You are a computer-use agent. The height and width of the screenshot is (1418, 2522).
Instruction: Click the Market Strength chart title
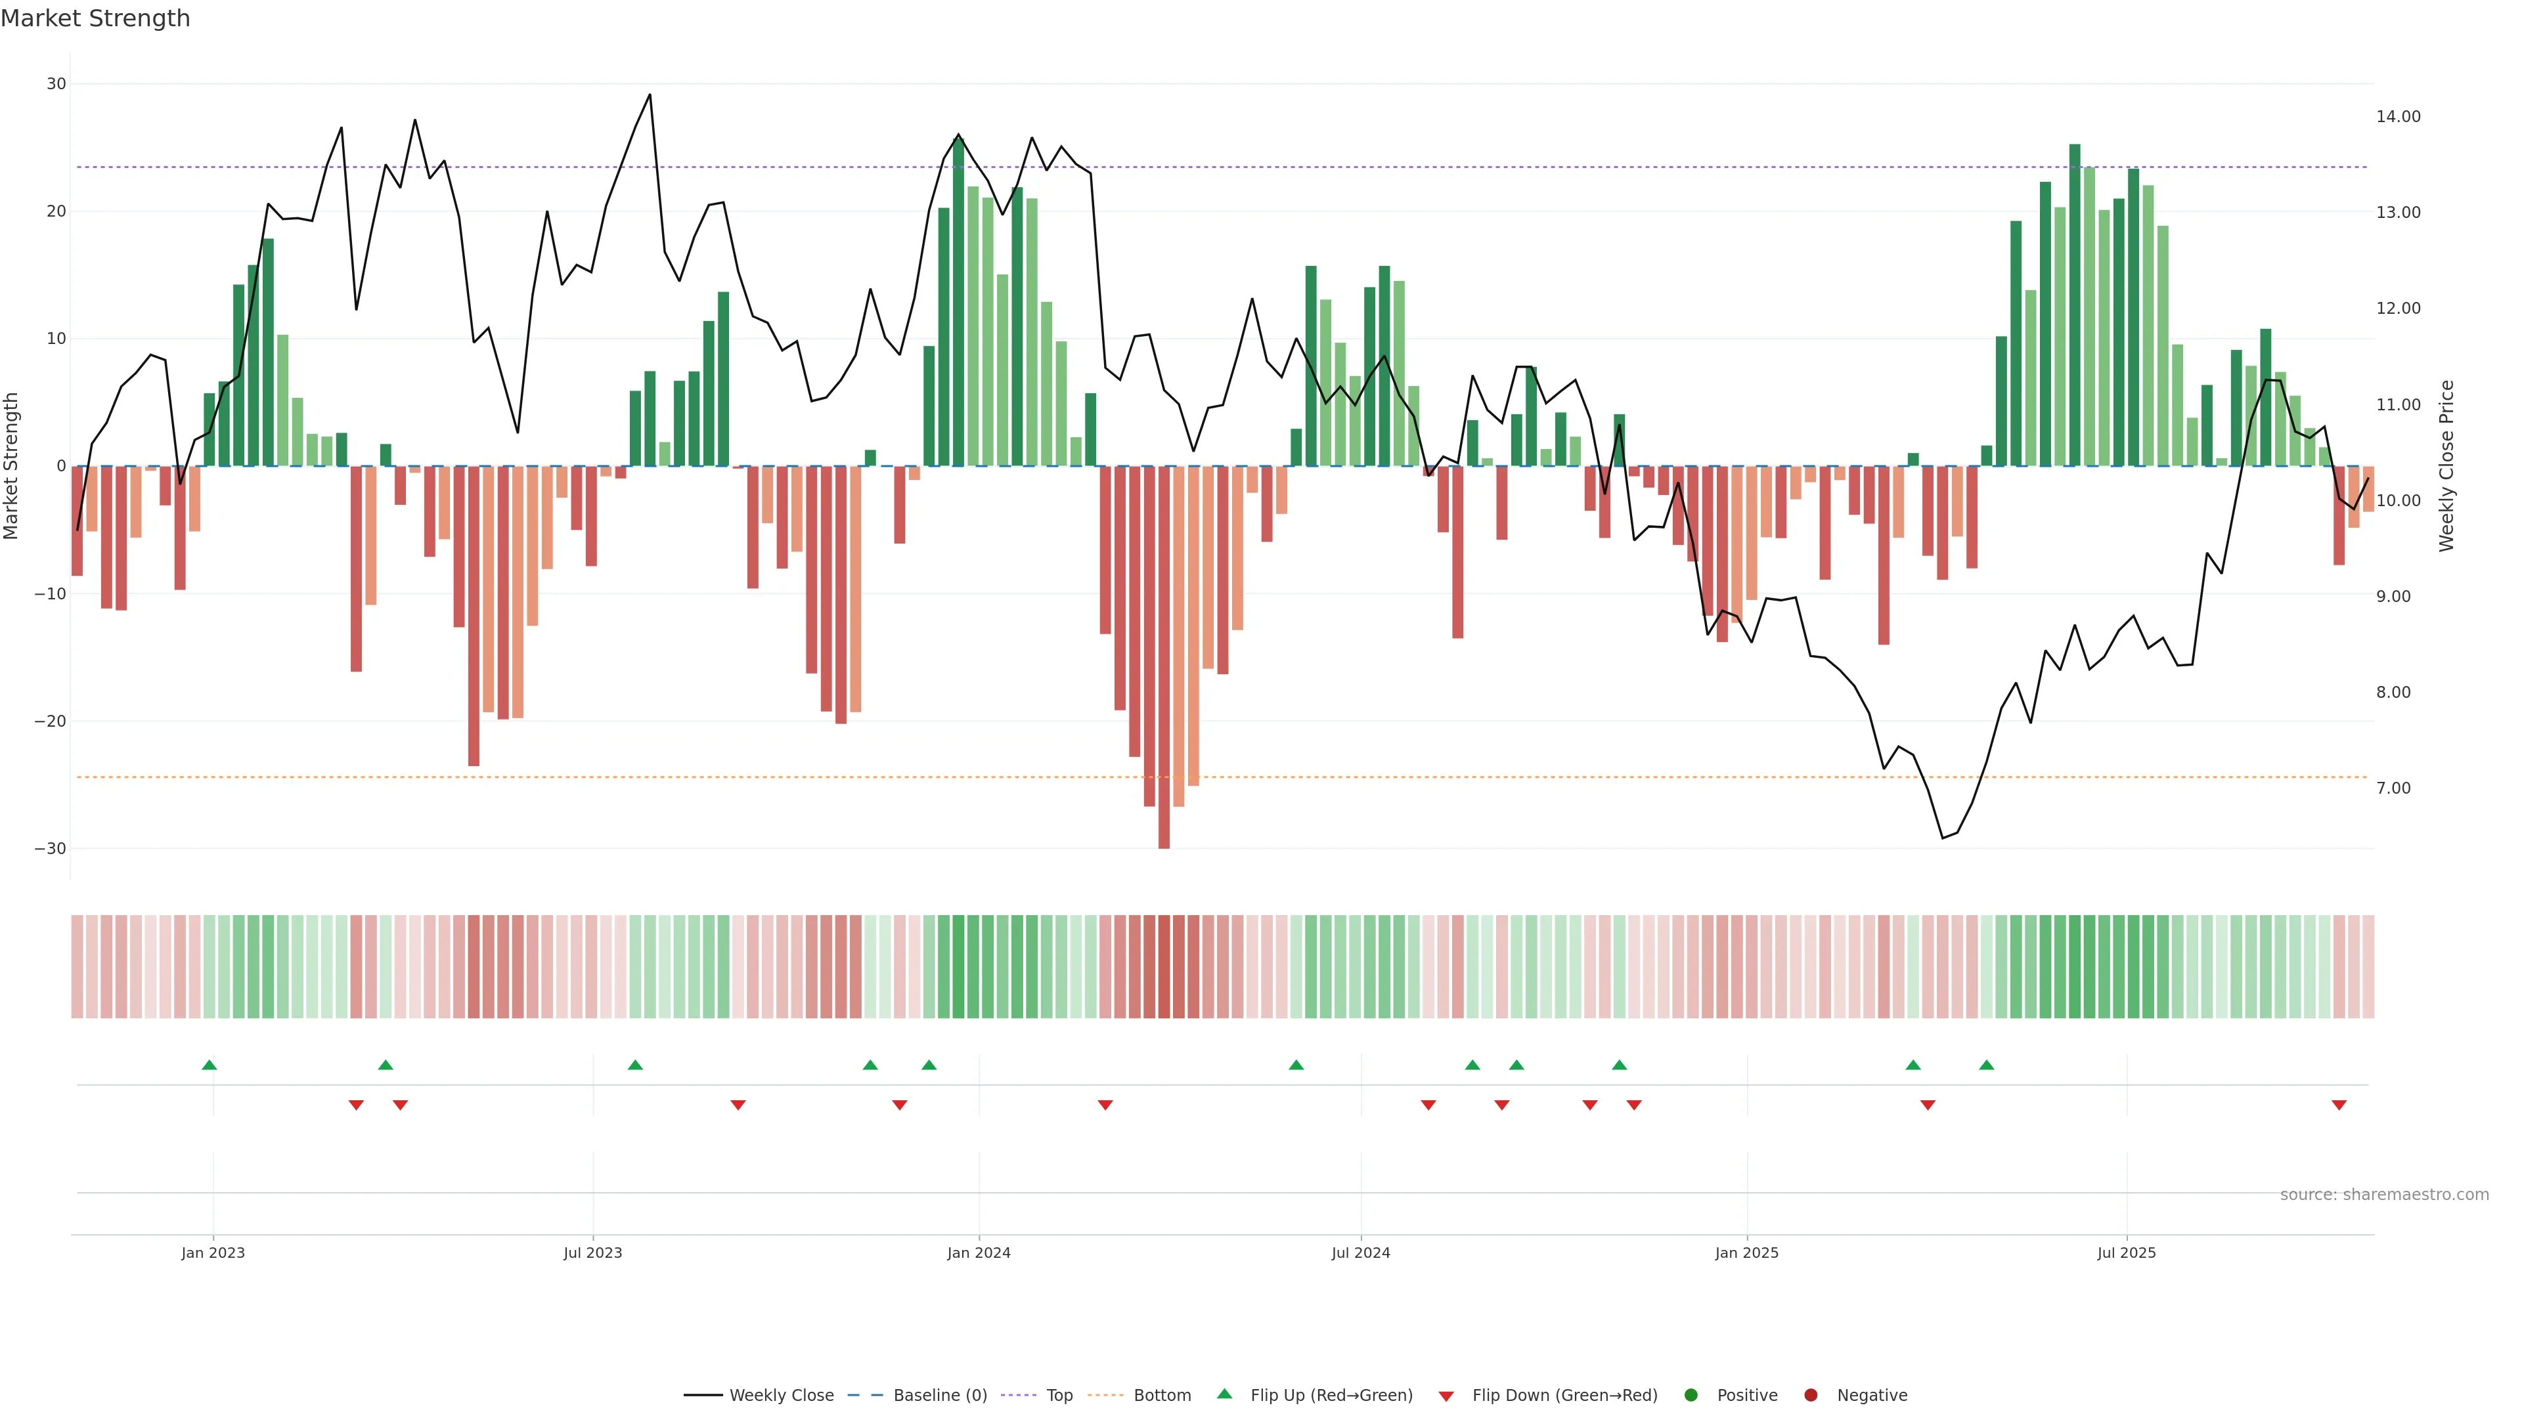coord(95,18)
